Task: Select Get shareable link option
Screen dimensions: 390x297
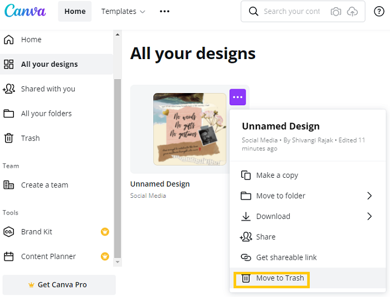Action: (286, 257)
